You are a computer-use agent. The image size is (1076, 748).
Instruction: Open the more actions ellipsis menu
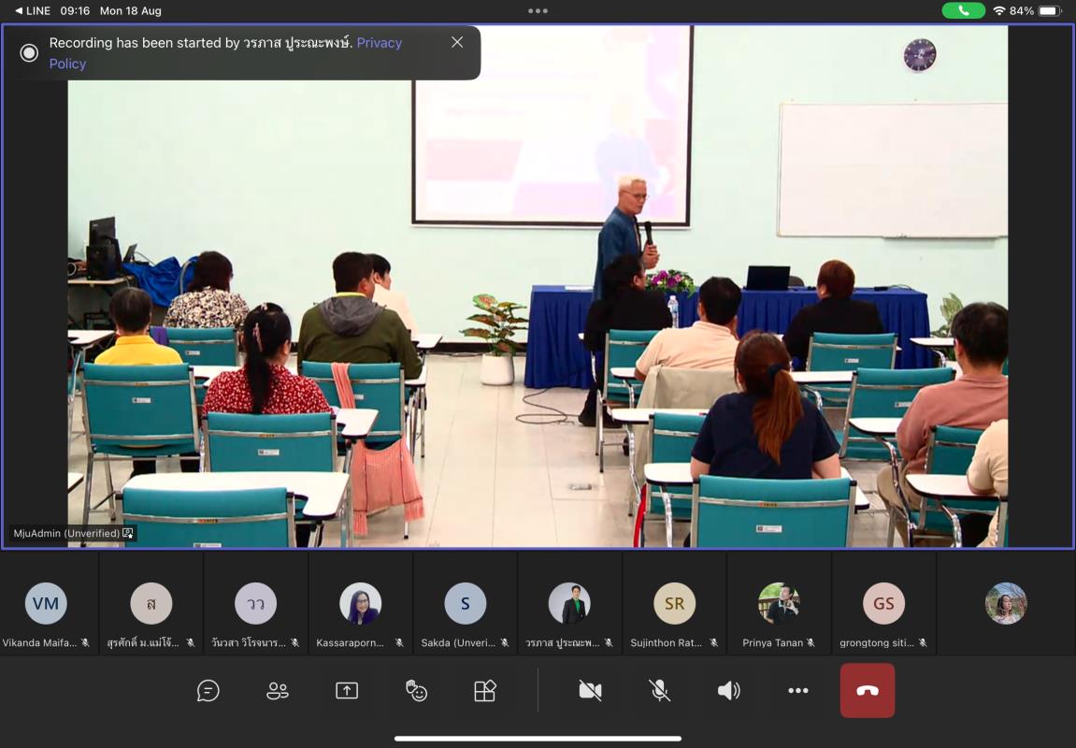(797, 691)
